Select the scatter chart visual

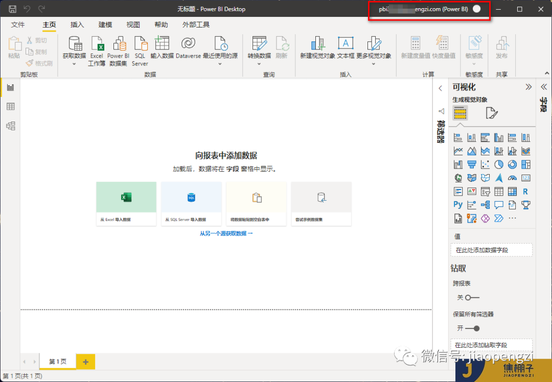click(486, 164)
